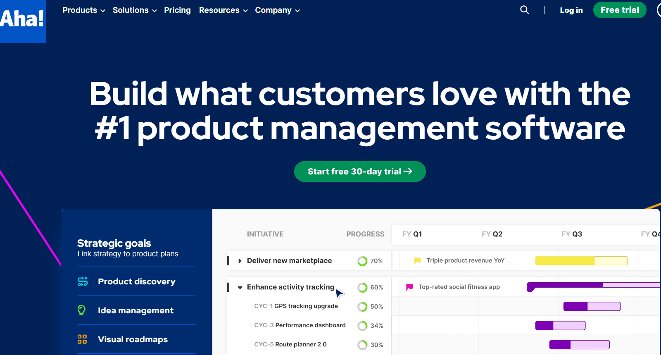Viewport: 661px width, 355px height.
Task: Click the Route planner 2.0 timeline bar
Action: coord(579,345)
